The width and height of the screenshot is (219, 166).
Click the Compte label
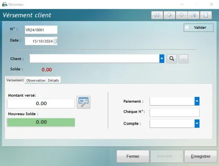coord(132,124)
